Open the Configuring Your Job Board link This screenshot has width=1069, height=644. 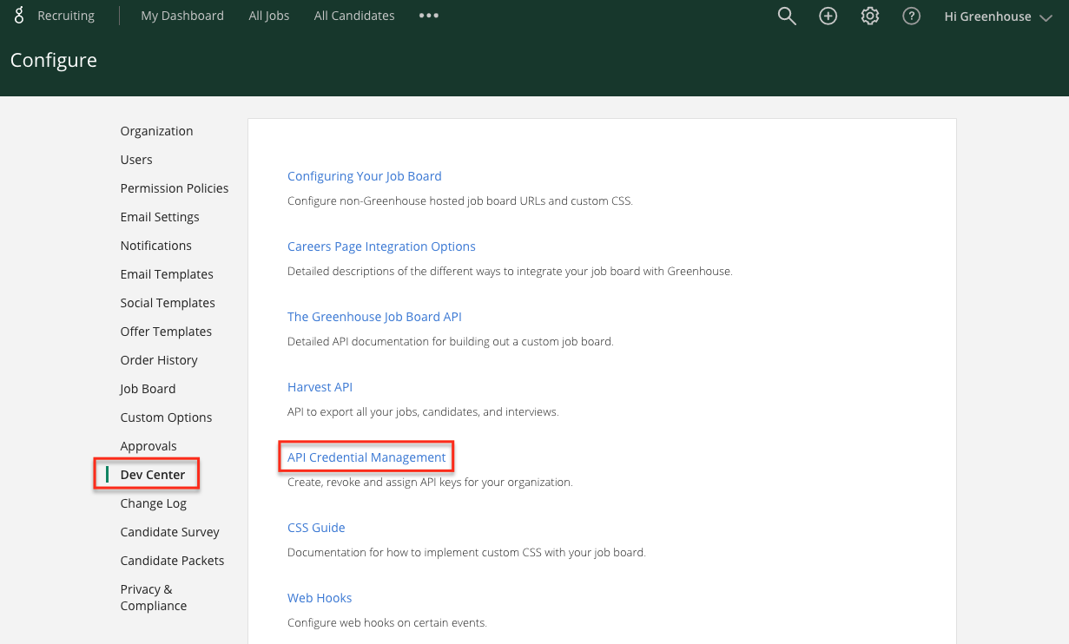coord(365,176)
